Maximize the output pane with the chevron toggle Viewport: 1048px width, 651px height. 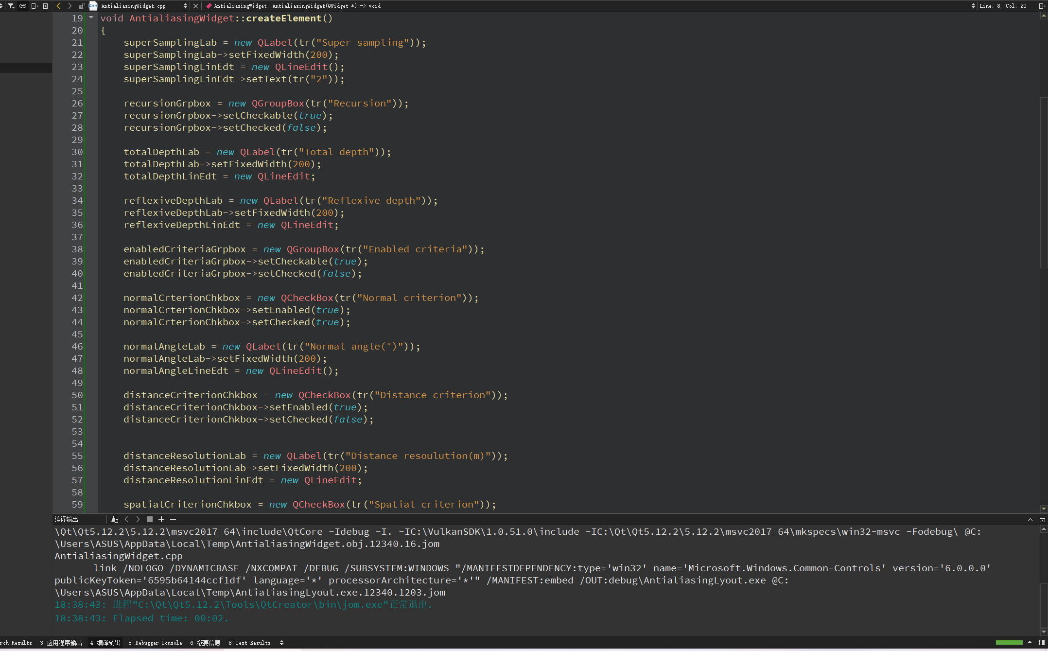(x=1030, y=520)
